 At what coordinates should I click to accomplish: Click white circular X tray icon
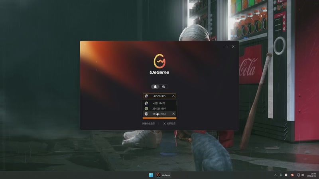(x=286, y=175)
